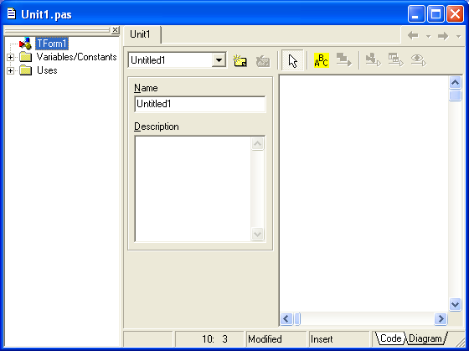Open the back history dropdown
This screenshot has width=469, height=351.
click(428, 36)
